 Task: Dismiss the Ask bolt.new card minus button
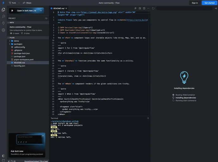tap(43, 136)
